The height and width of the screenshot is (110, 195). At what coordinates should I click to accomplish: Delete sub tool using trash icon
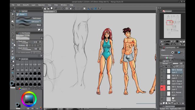(x=42, y=30)
